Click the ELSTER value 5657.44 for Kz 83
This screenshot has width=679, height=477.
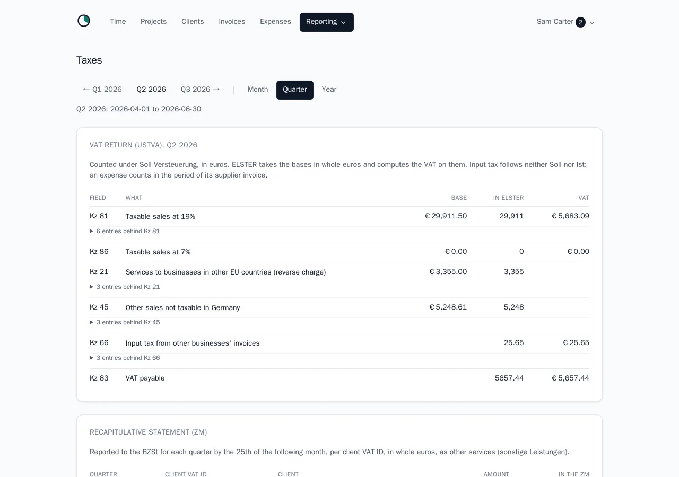click(509, 378)
